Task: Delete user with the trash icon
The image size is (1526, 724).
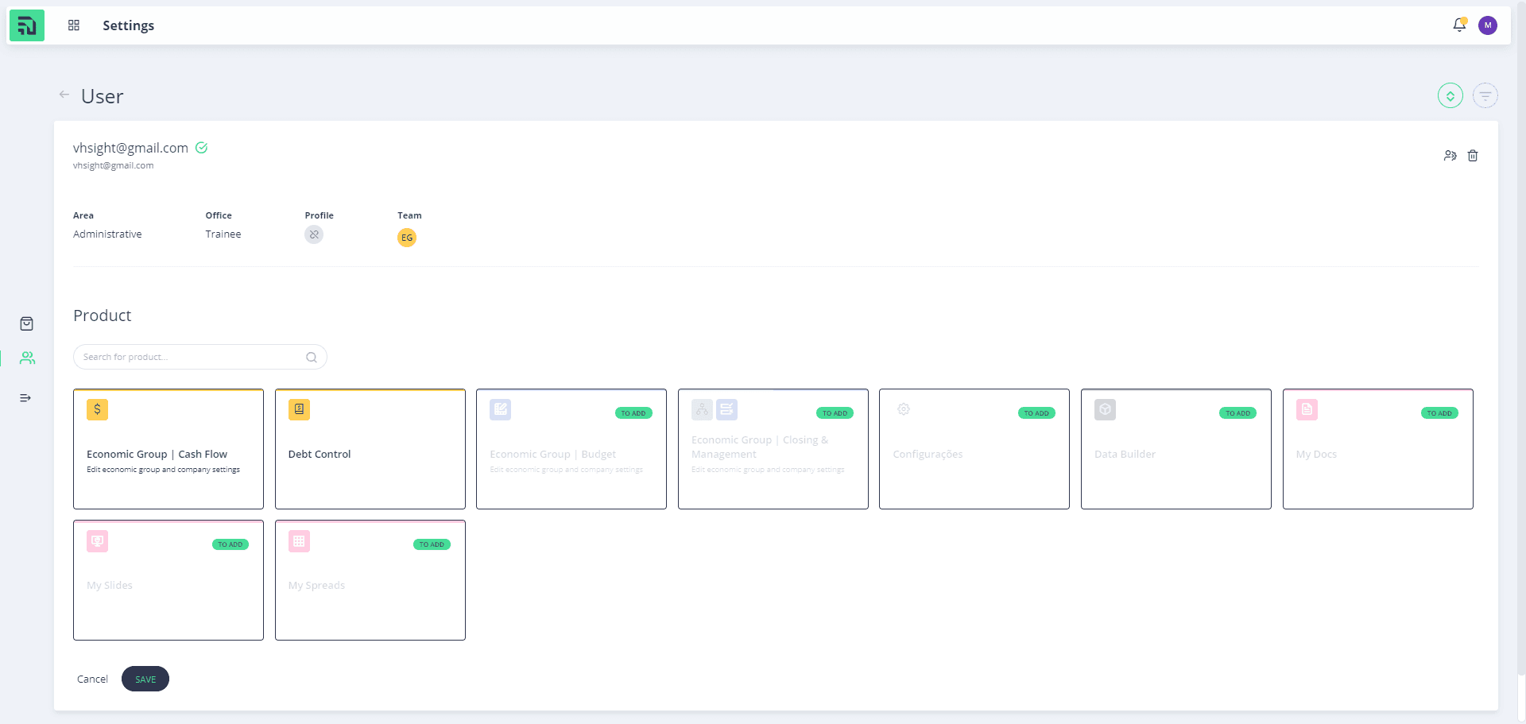Action: click(1473, 156)
